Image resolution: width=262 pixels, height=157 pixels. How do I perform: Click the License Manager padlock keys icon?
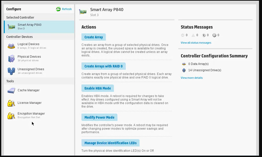[x=11, y=103]
